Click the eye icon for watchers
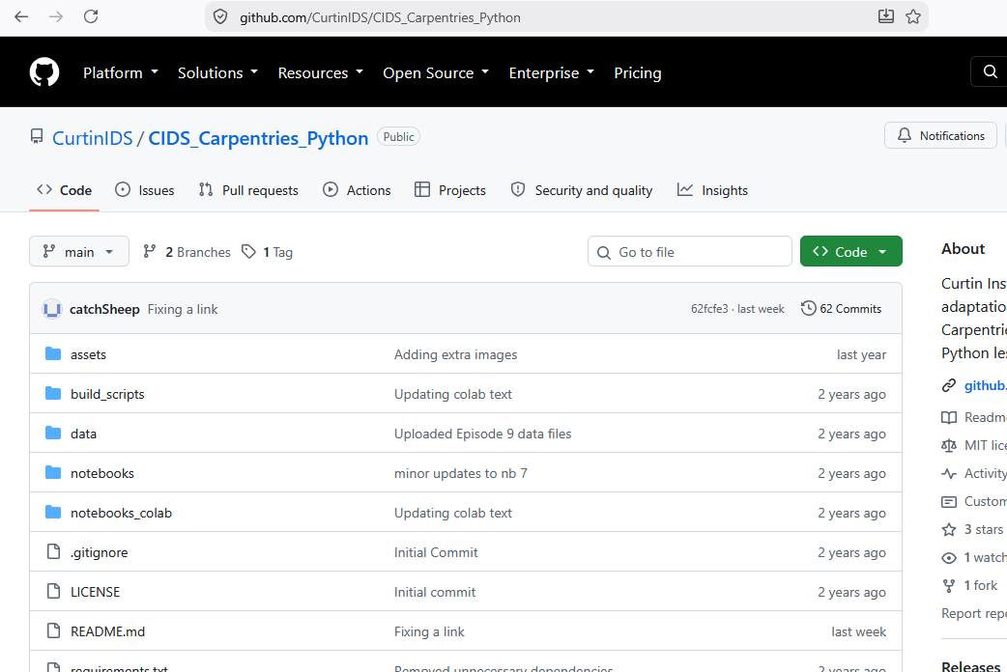The width and height of the screenshot is (1007, 672). (x=949, y=558)
